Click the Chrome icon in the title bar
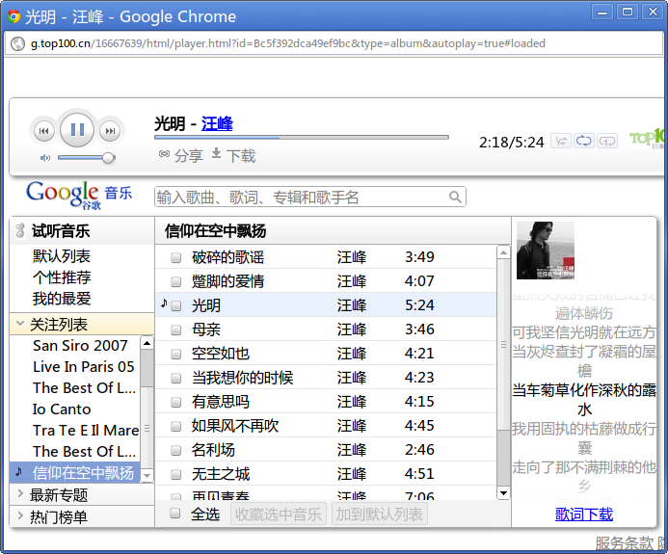The image size is (668, 554). 13,16
